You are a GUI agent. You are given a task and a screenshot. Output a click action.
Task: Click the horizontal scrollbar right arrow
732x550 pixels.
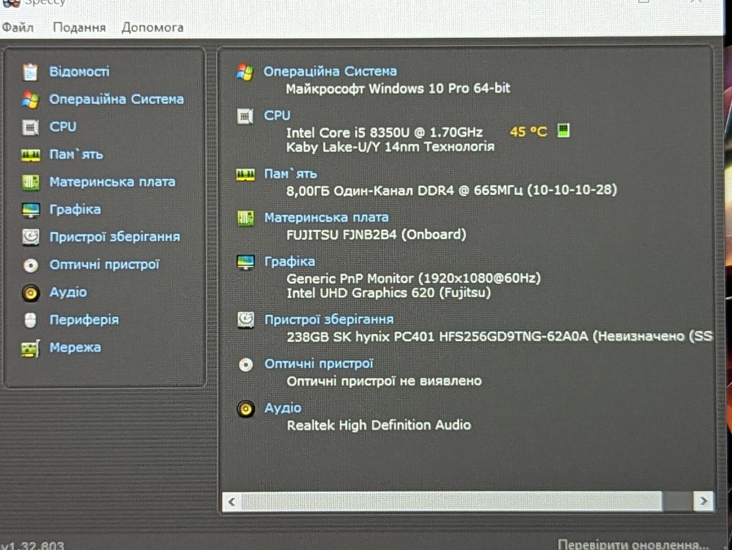pos(703,501)
